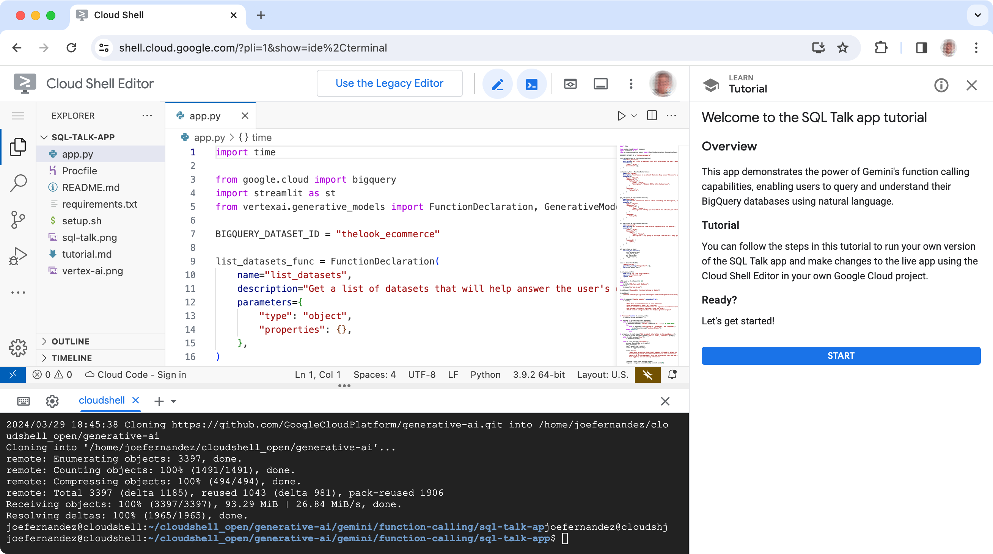The height and width of the screenshot is (554, 993).
Task: Open More Actions menu in Explorer panel
Action: [x=147, y=115]
